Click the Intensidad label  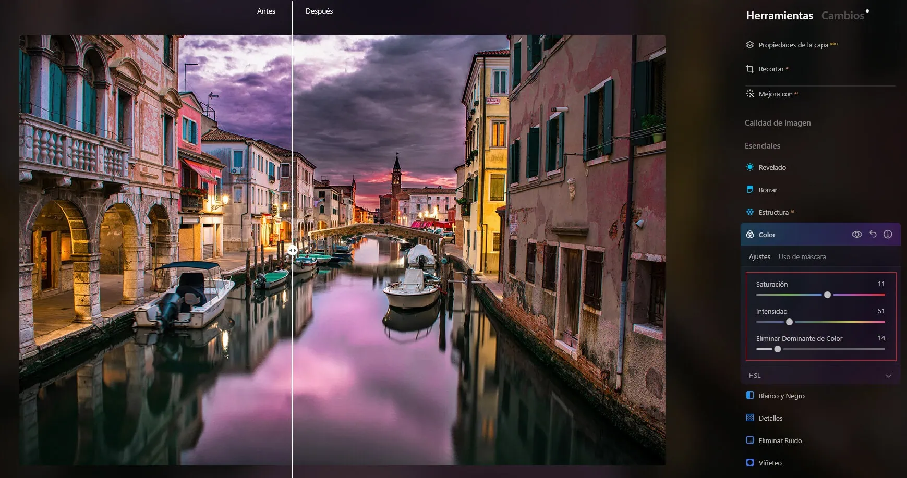coord(772,311)
